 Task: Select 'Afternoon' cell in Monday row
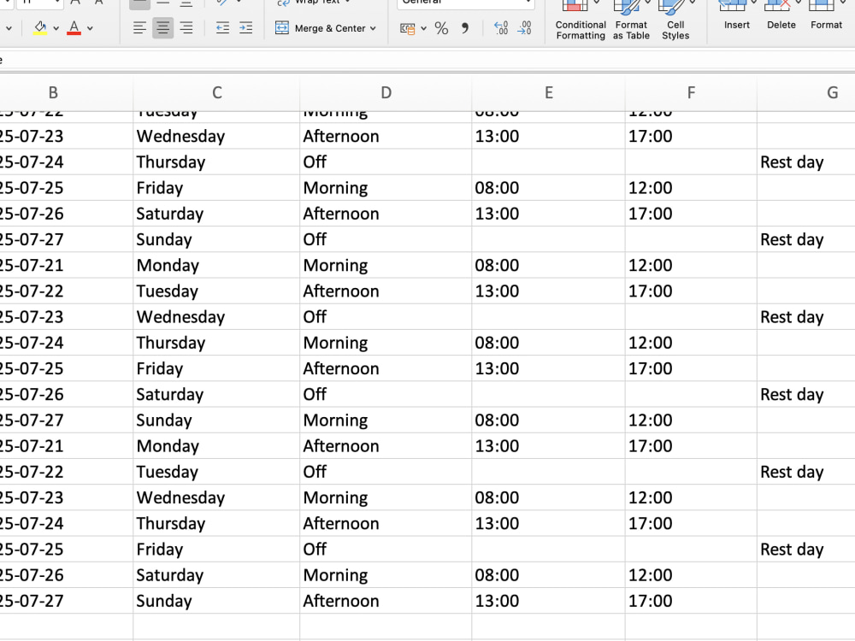tap(386, 446)
